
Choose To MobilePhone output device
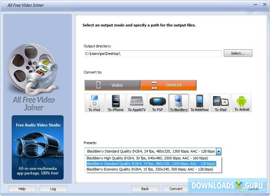[199, 103]
